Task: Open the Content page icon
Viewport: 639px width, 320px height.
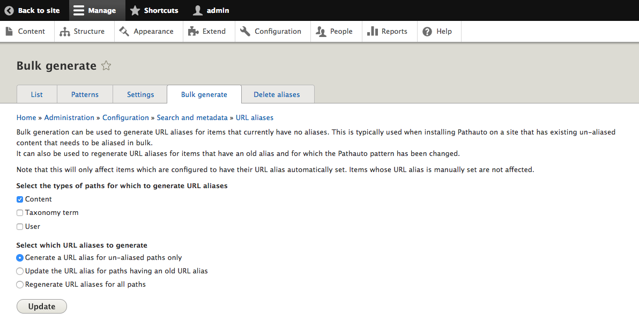Action: [x=9, y=32]
